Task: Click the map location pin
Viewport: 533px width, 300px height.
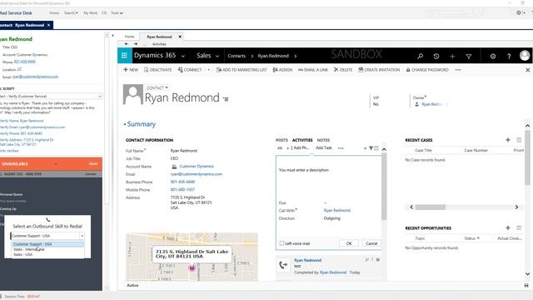Action: click(192, 268)
